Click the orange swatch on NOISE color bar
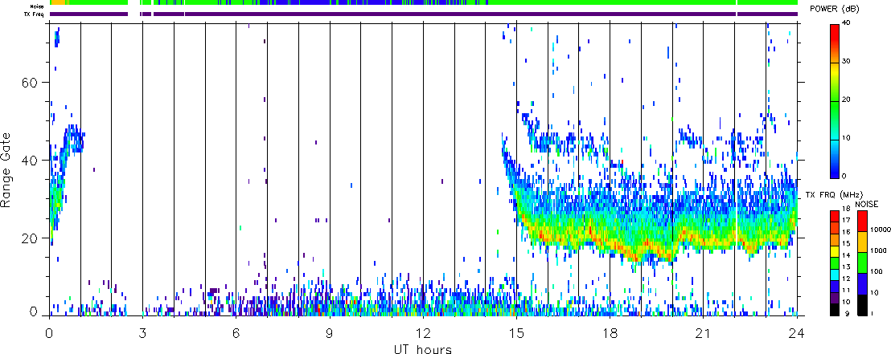This screenshot has width=891, height=354. tap(862, 242)
